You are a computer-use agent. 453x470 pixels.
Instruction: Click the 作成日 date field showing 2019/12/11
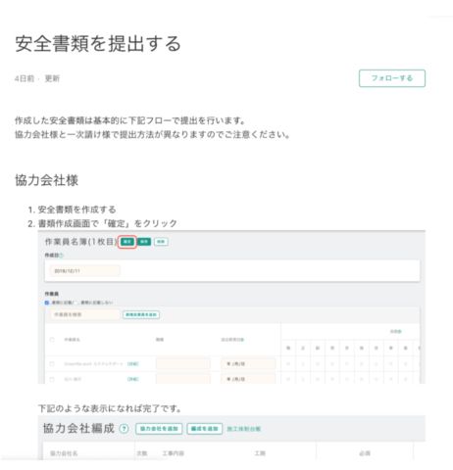coord(85,271)
